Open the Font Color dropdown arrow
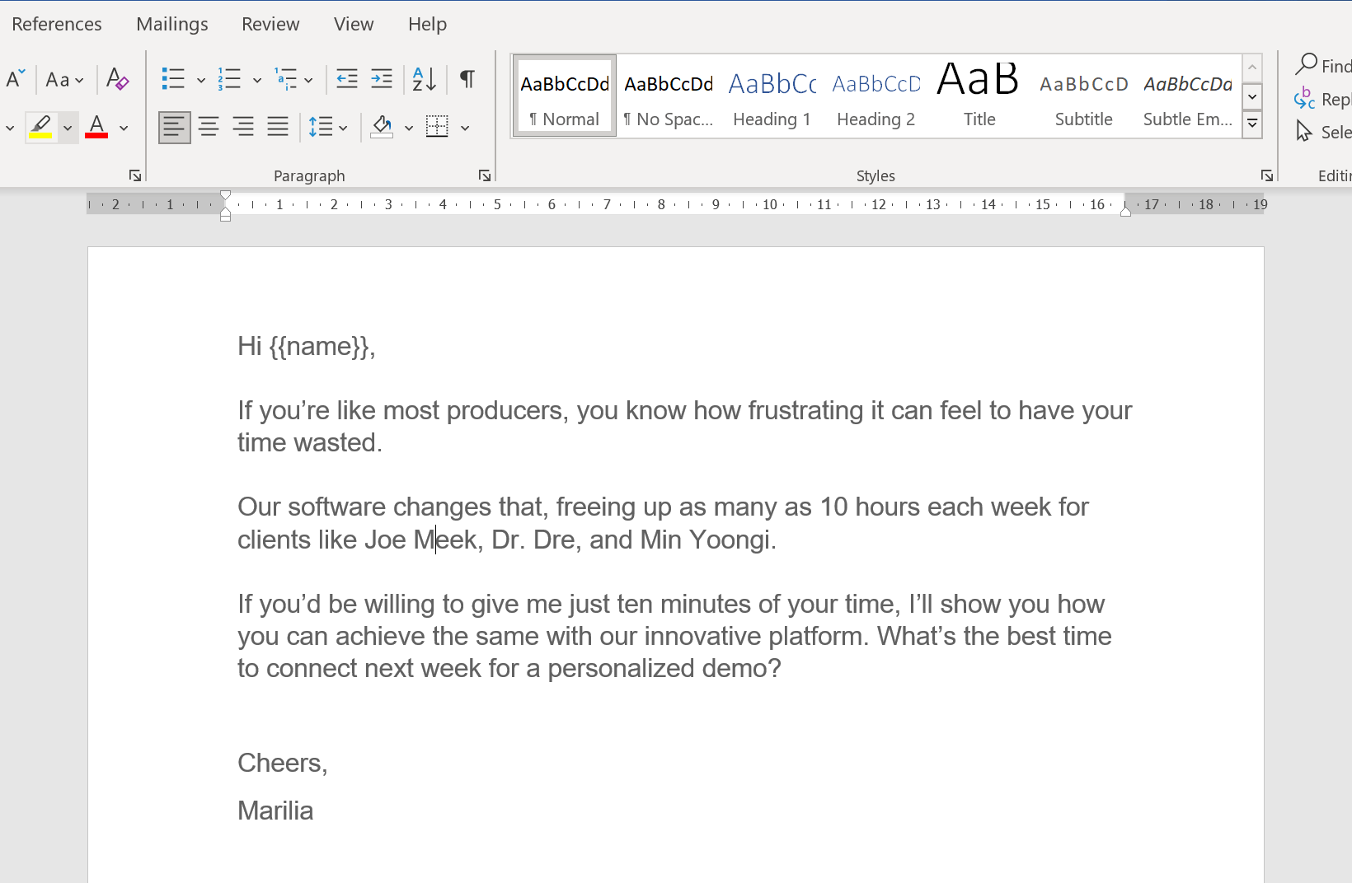1352x883 pixels. pos(124,127)
